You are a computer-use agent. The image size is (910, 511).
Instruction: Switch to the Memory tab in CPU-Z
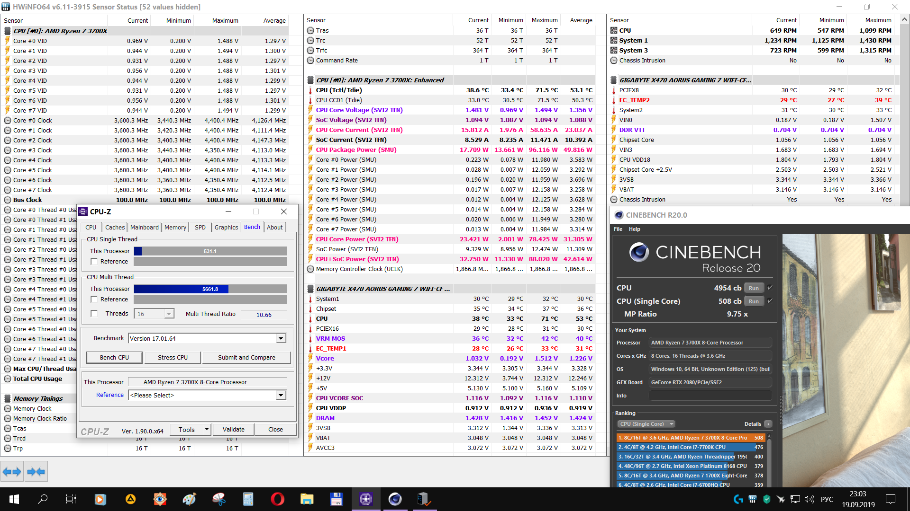(175, 227)
